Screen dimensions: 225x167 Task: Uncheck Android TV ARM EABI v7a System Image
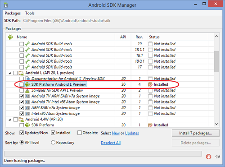pos(22,96)
